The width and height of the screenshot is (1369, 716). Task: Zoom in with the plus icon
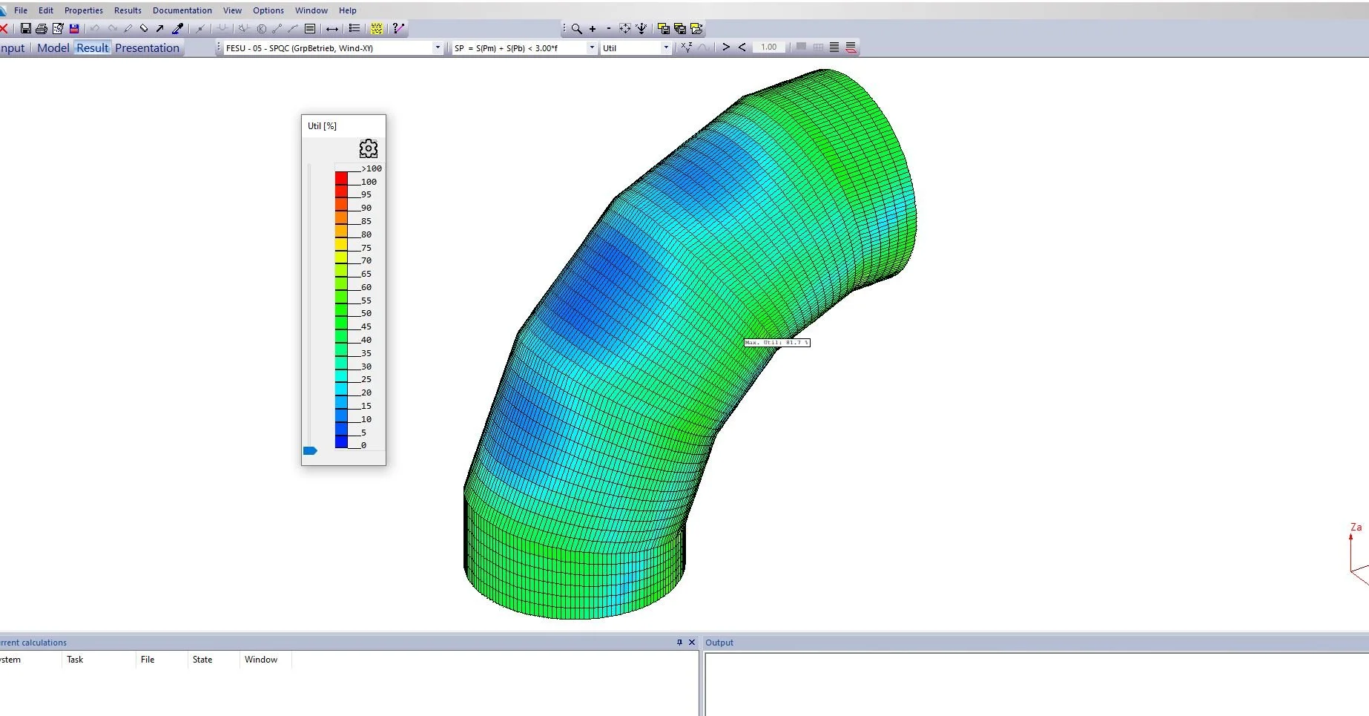(x=593, y=29)
